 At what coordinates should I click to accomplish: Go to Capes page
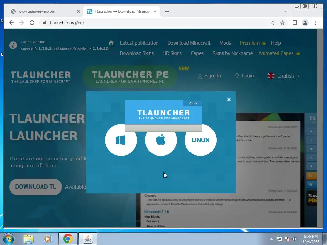[x=197, y=53]
